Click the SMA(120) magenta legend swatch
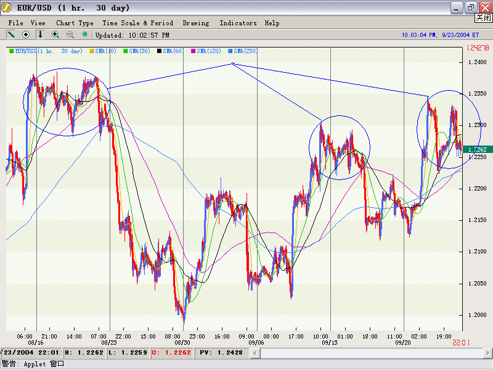493x370 pixels. point(194,51)
